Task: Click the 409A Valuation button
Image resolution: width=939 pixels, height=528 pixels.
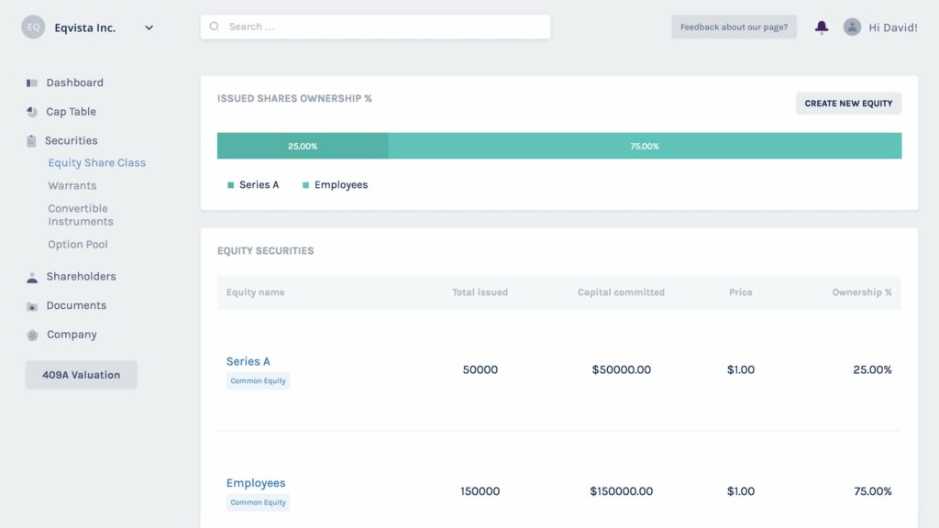Action: point(81,375)
